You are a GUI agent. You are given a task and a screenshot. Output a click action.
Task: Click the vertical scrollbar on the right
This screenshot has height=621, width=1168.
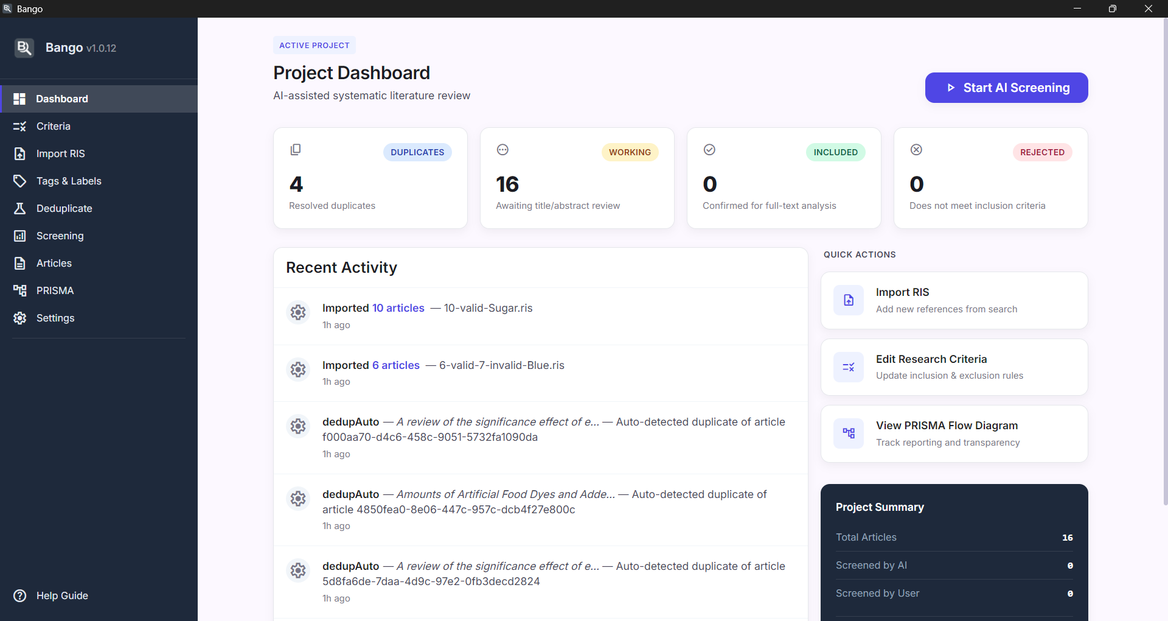[1165, 262]
